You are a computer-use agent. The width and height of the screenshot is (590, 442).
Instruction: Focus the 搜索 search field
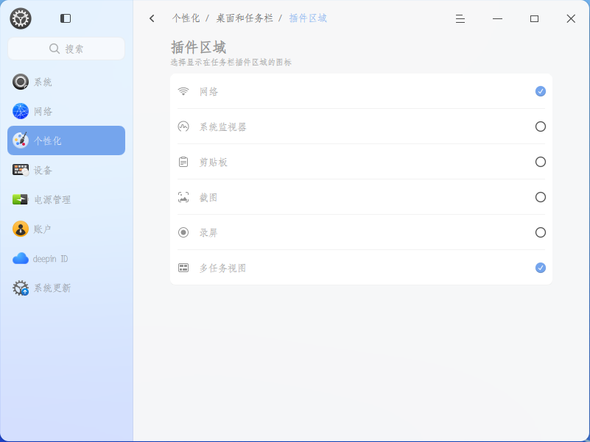66,49
